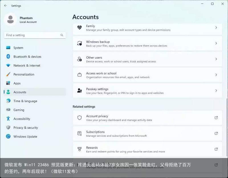Open Windows Update via its sync icon

[8, 136]
